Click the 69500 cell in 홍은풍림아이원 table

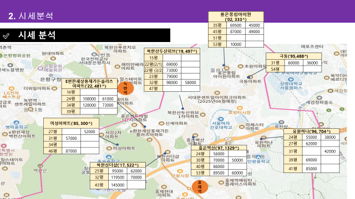[236, 25]
